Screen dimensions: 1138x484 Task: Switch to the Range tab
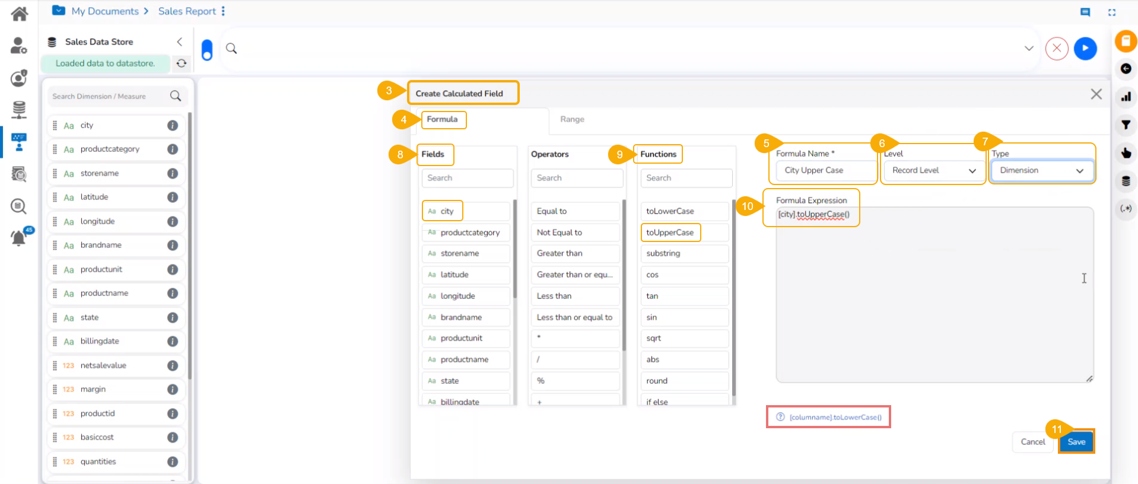[x=572, y=119]
